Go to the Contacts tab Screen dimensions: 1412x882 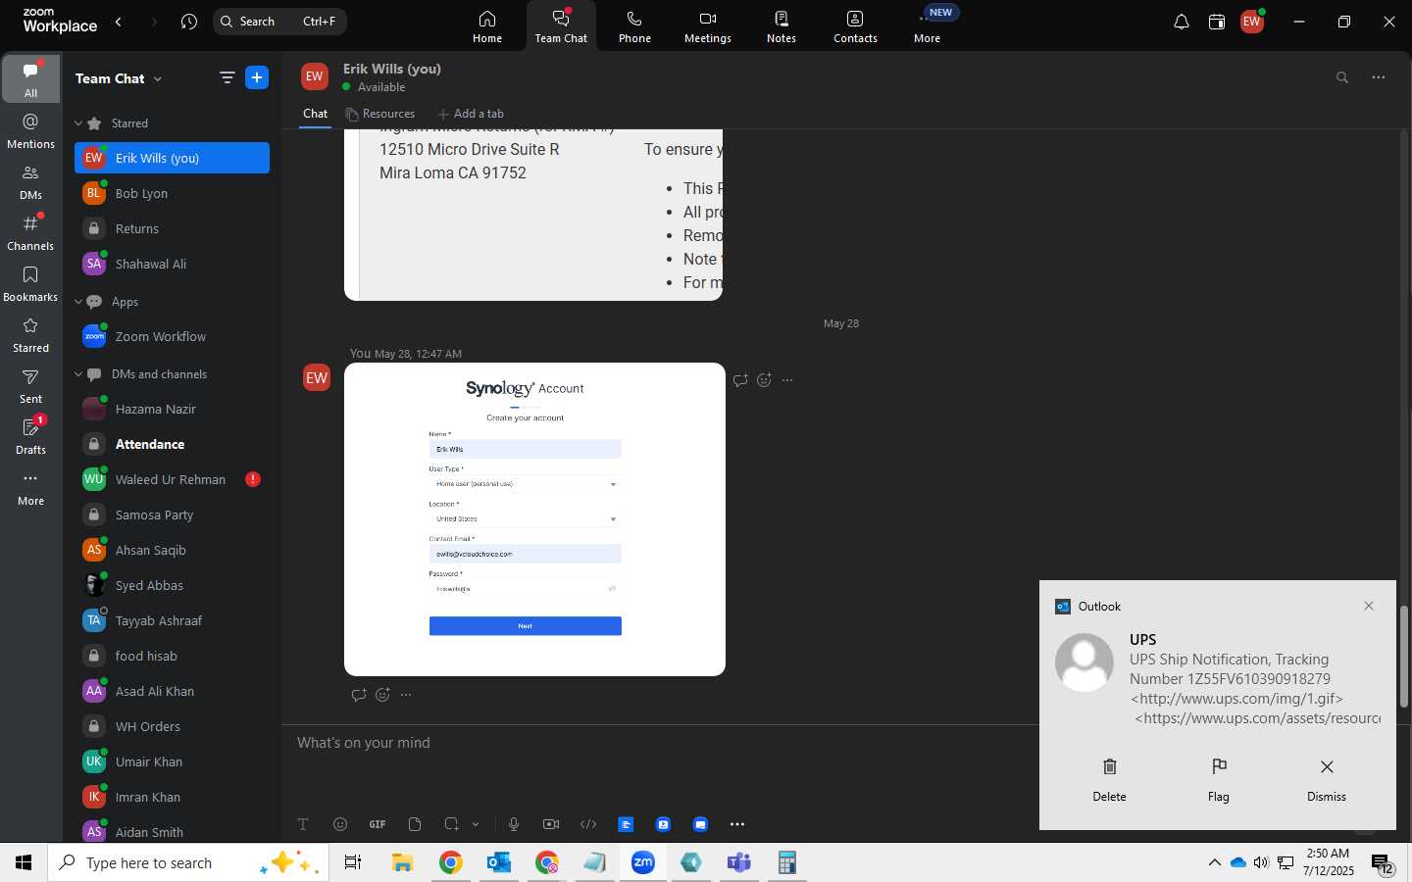(x=855, y=26)
